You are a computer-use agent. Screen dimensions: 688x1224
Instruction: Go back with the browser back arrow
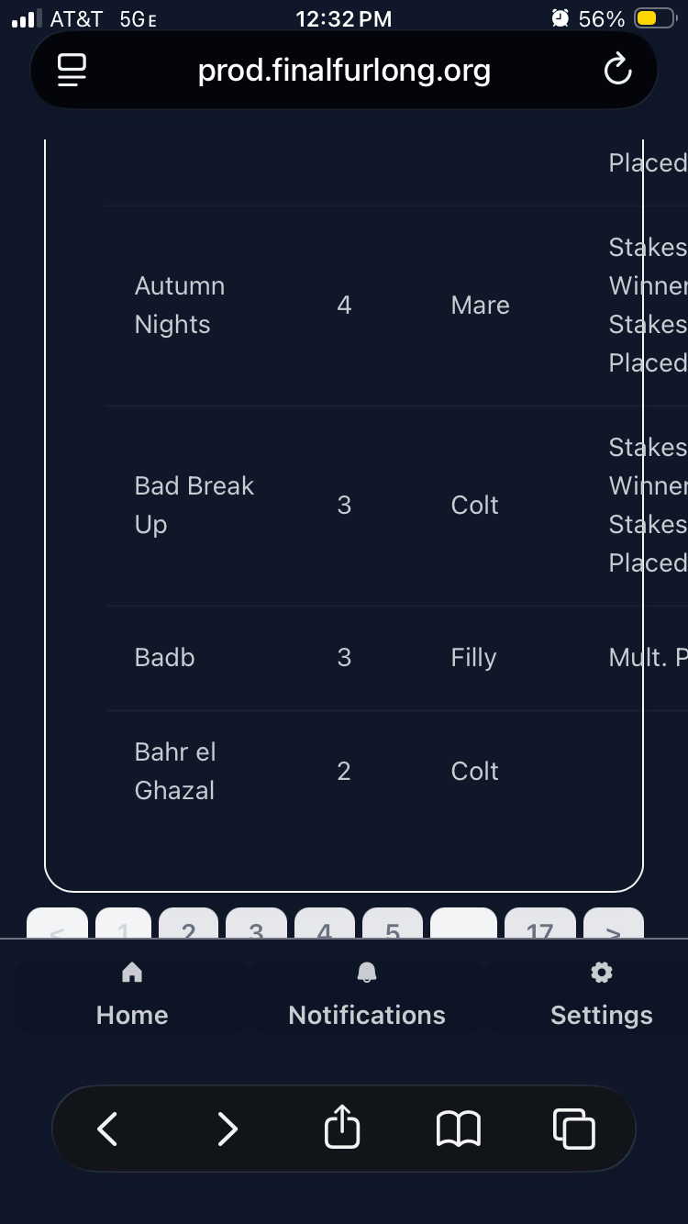[107, 1129]
